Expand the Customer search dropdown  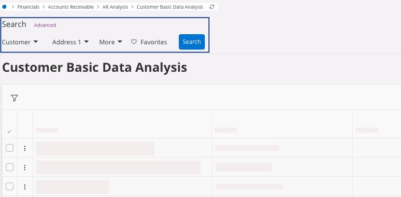coord(20,42)
